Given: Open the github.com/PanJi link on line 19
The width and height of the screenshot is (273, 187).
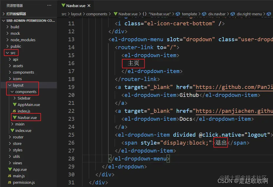Looking at the screenshot, I should pos(234,87).
